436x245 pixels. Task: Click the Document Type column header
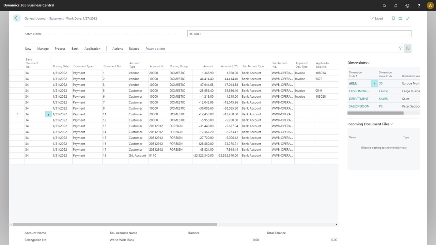pyautogui.click(x=83, y=66)
